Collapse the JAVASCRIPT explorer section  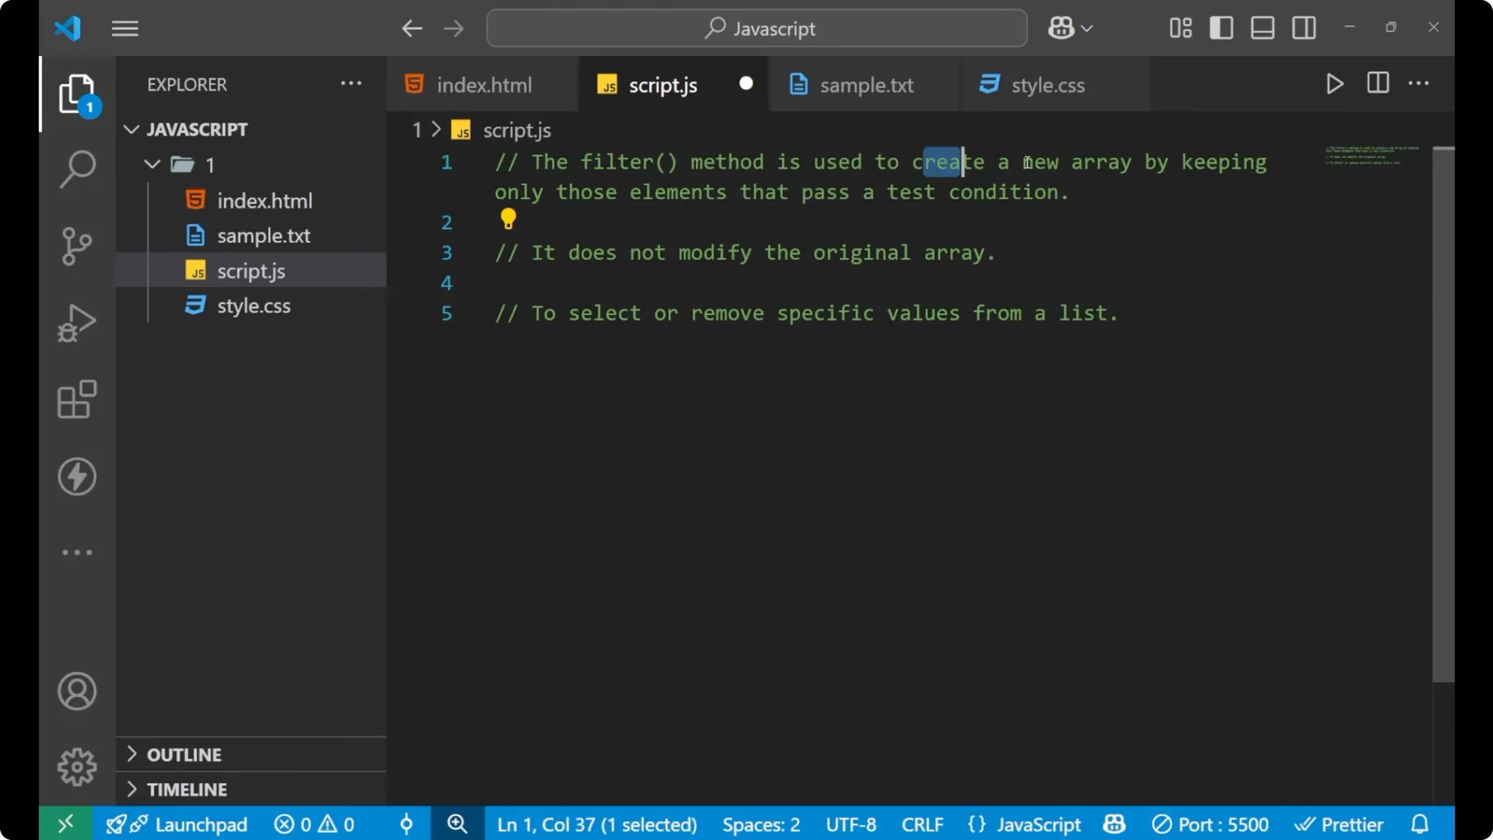tap(130, 129)
